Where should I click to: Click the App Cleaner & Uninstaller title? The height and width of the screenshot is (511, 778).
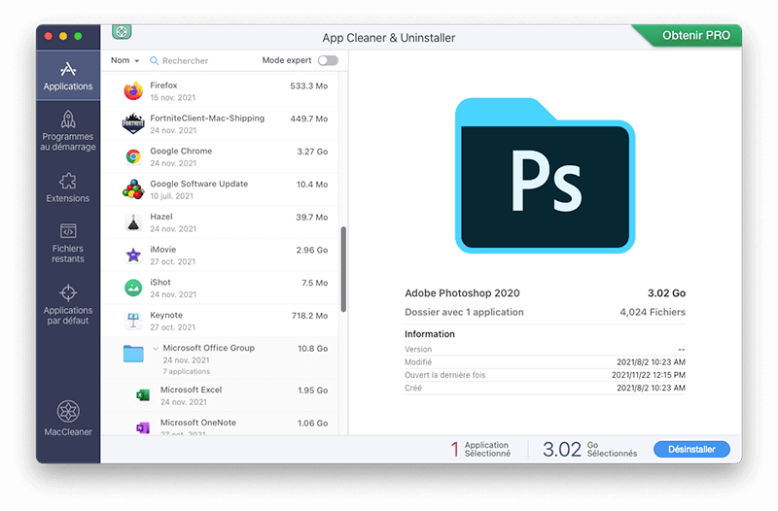(x=388, y=38)
